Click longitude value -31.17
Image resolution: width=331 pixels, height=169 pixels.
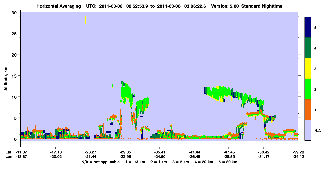coord(263,157)
